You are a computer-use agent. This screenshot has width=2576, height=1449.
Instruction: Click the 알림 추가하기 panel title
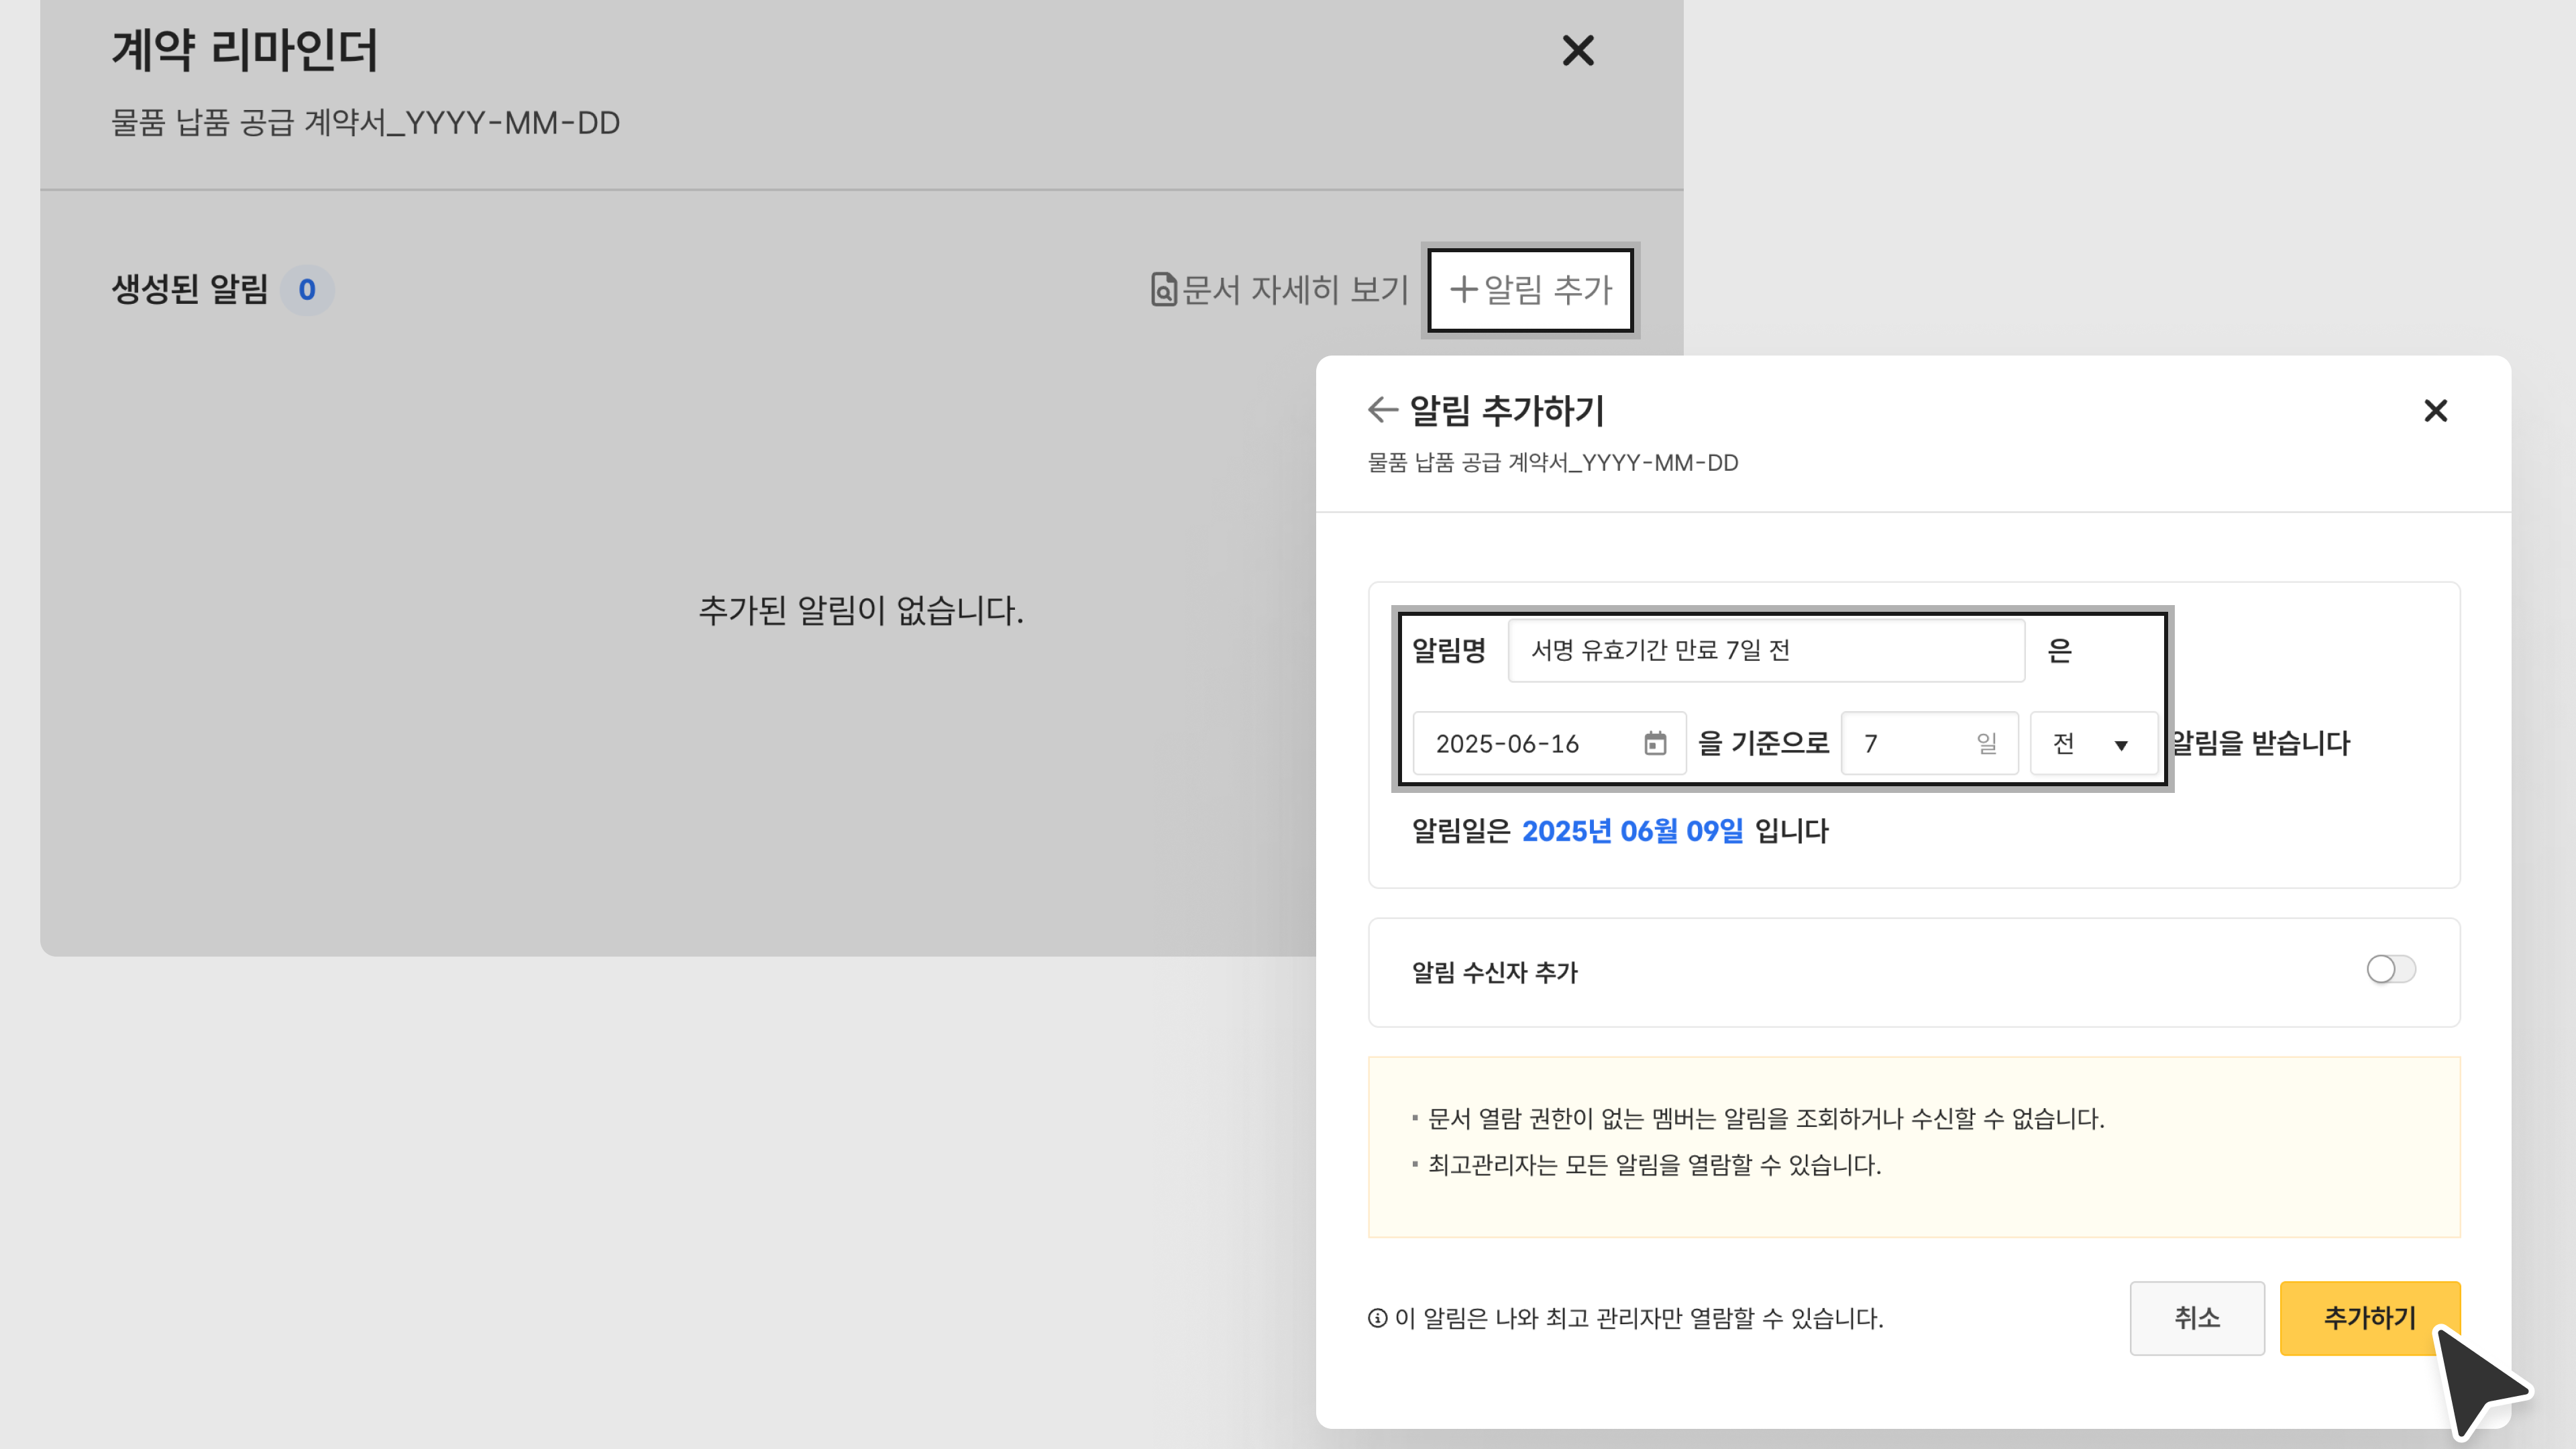1506,410
